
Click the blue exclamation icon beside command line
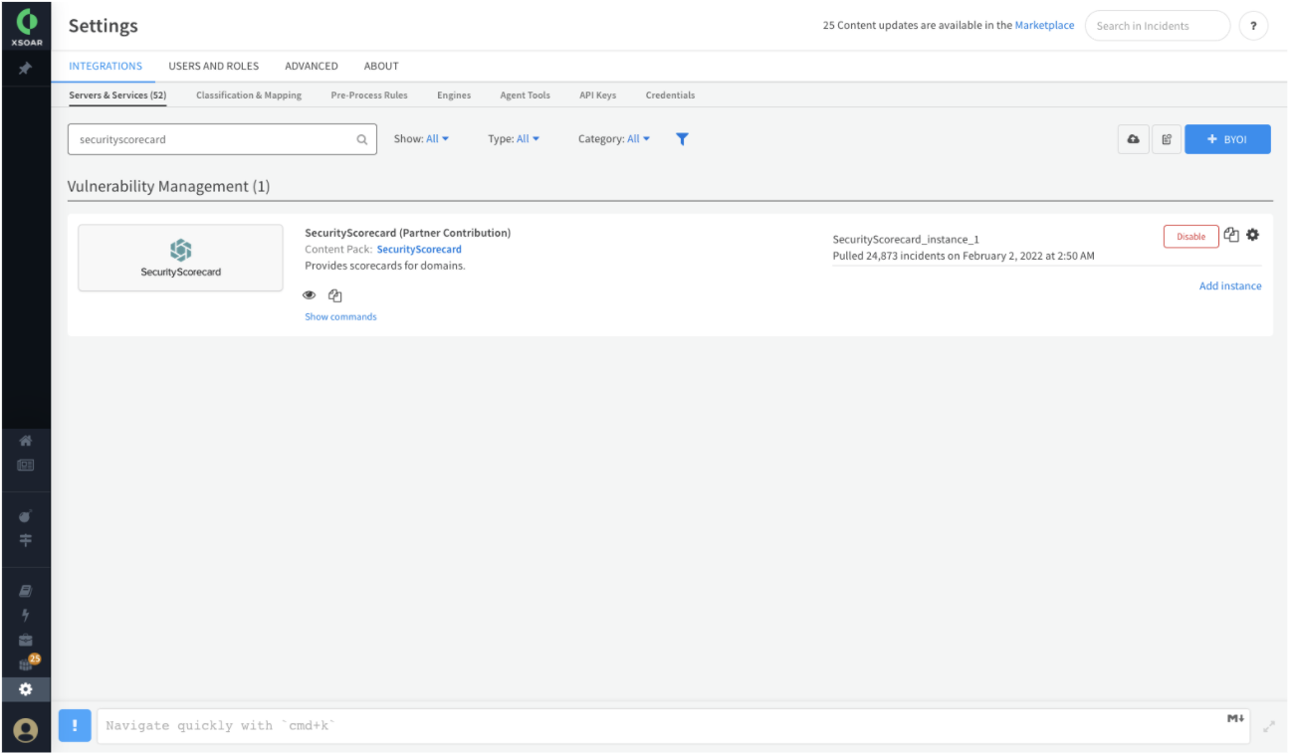point(75,725)
